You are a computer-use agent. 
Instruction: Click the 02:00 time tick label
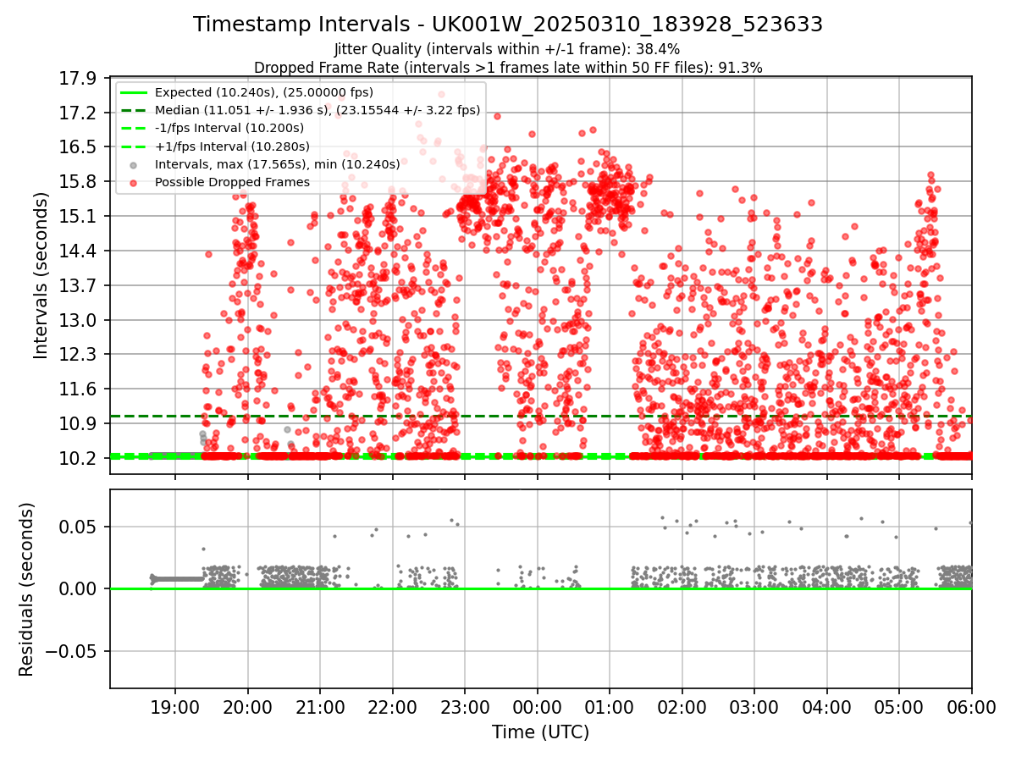(x=682, y=707)
